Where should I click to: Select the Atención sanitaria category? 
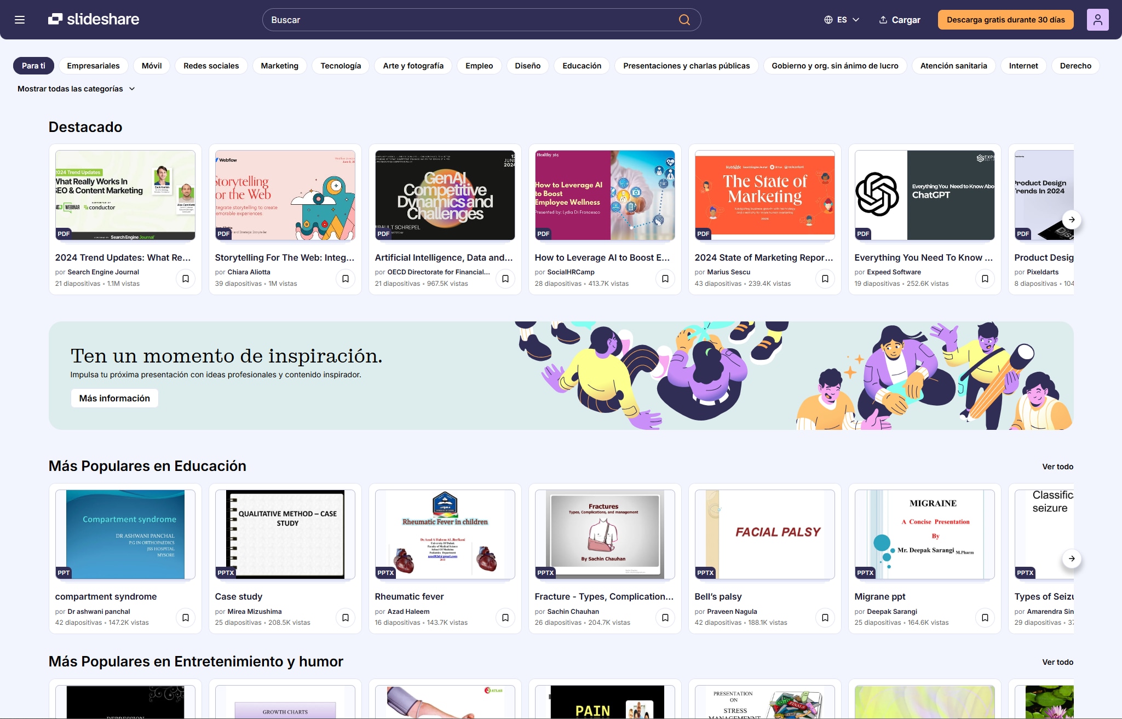point(954,66)
